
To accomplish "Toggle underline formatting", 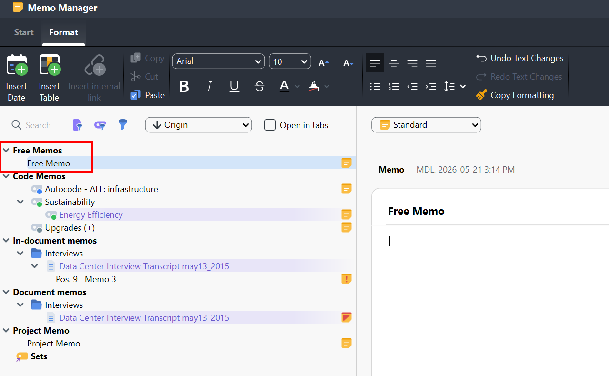I will 234,86.
